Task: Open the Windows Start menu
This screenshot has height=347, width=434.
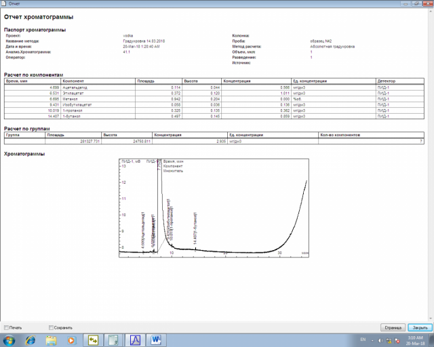Action: 9,339
